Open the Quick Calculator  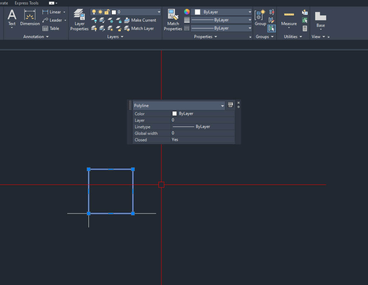(x=305, y=28)
